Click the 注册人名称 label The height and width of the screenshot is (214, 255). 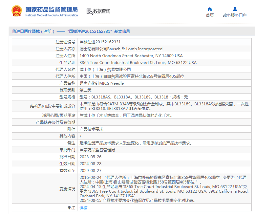click(x=65, y=49)
